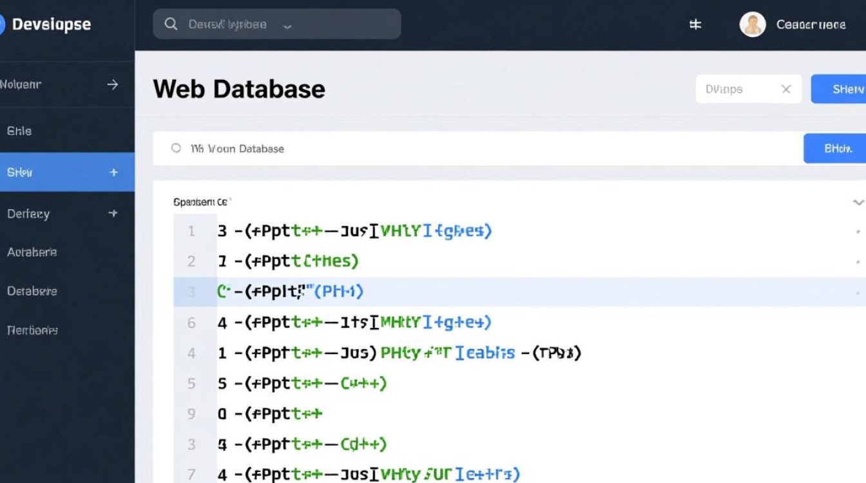The image size is (866, 483).
Task: Click line number 1 in the code gutter
Action: [x=191, y=231]
